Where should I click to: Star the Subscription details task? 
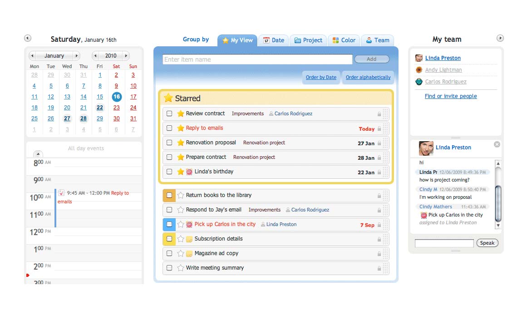[x=181, y=239]
